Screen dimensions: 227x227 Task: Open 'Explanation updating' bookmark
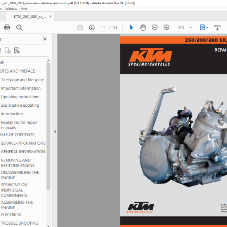coord(20,106)
